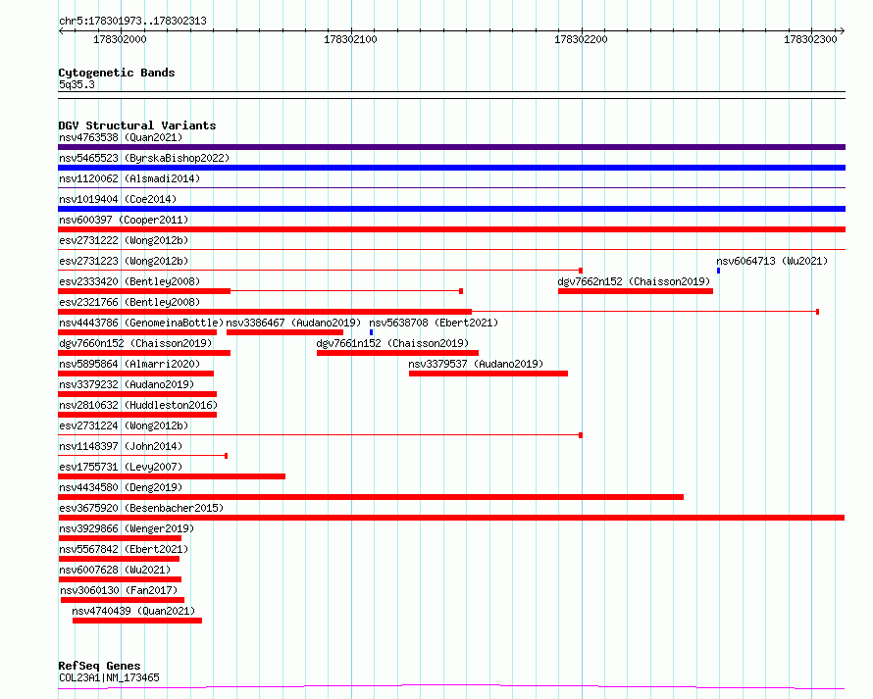Click the blue nsv1019404 variant bar

point(451,209)
